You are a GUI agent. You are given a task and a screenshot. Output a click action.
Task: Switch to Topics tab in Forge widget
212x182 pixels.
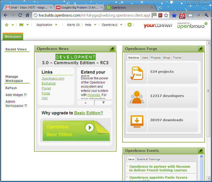click(177, 58)
